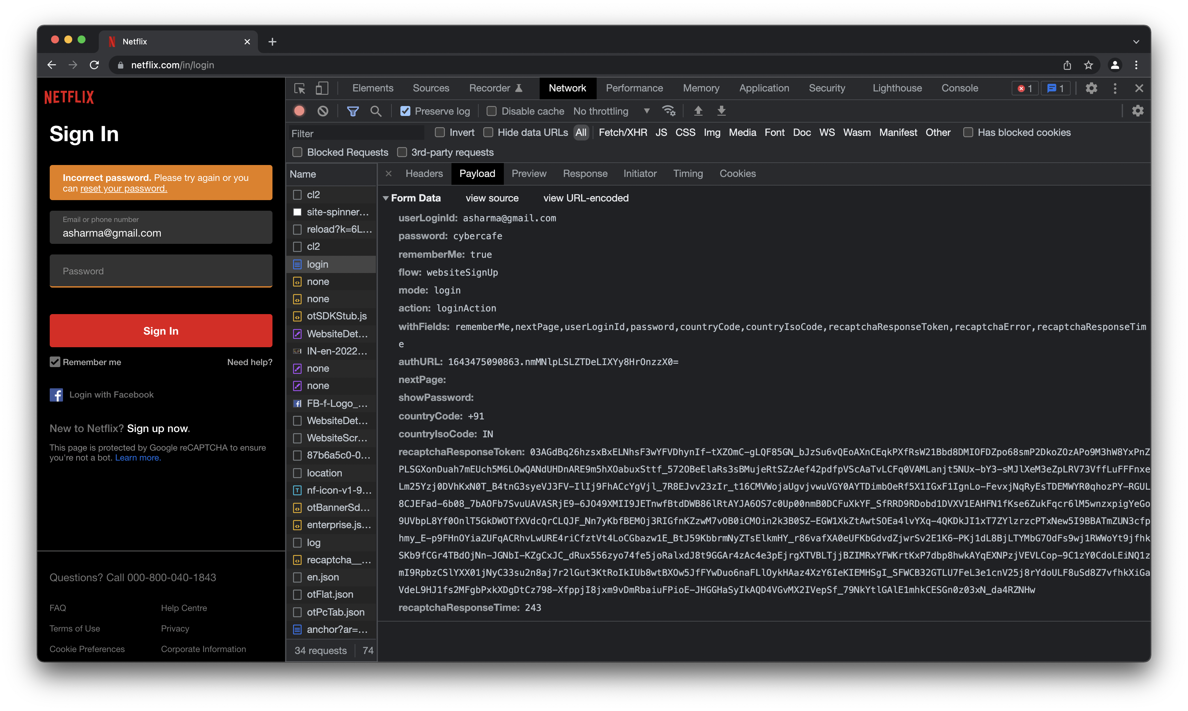
Task: Toggle the filter funnel icon
Action: (x=353, y=111)
